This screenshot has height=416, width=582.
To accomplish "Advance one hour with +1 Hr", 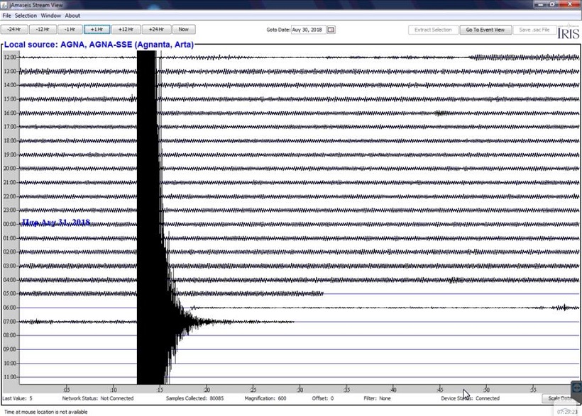I will [97, 30].
